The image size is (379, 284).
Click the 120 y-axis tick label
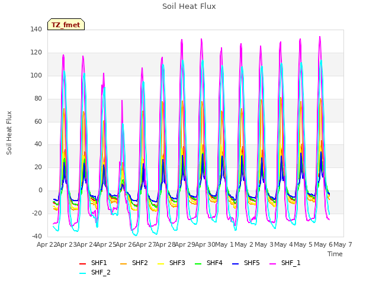click(x=36, y=53)
